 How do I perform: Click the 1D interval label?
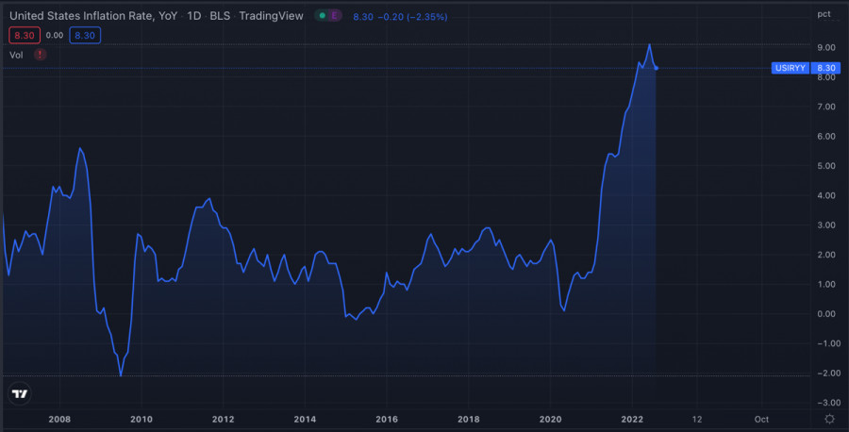point(195,16)
